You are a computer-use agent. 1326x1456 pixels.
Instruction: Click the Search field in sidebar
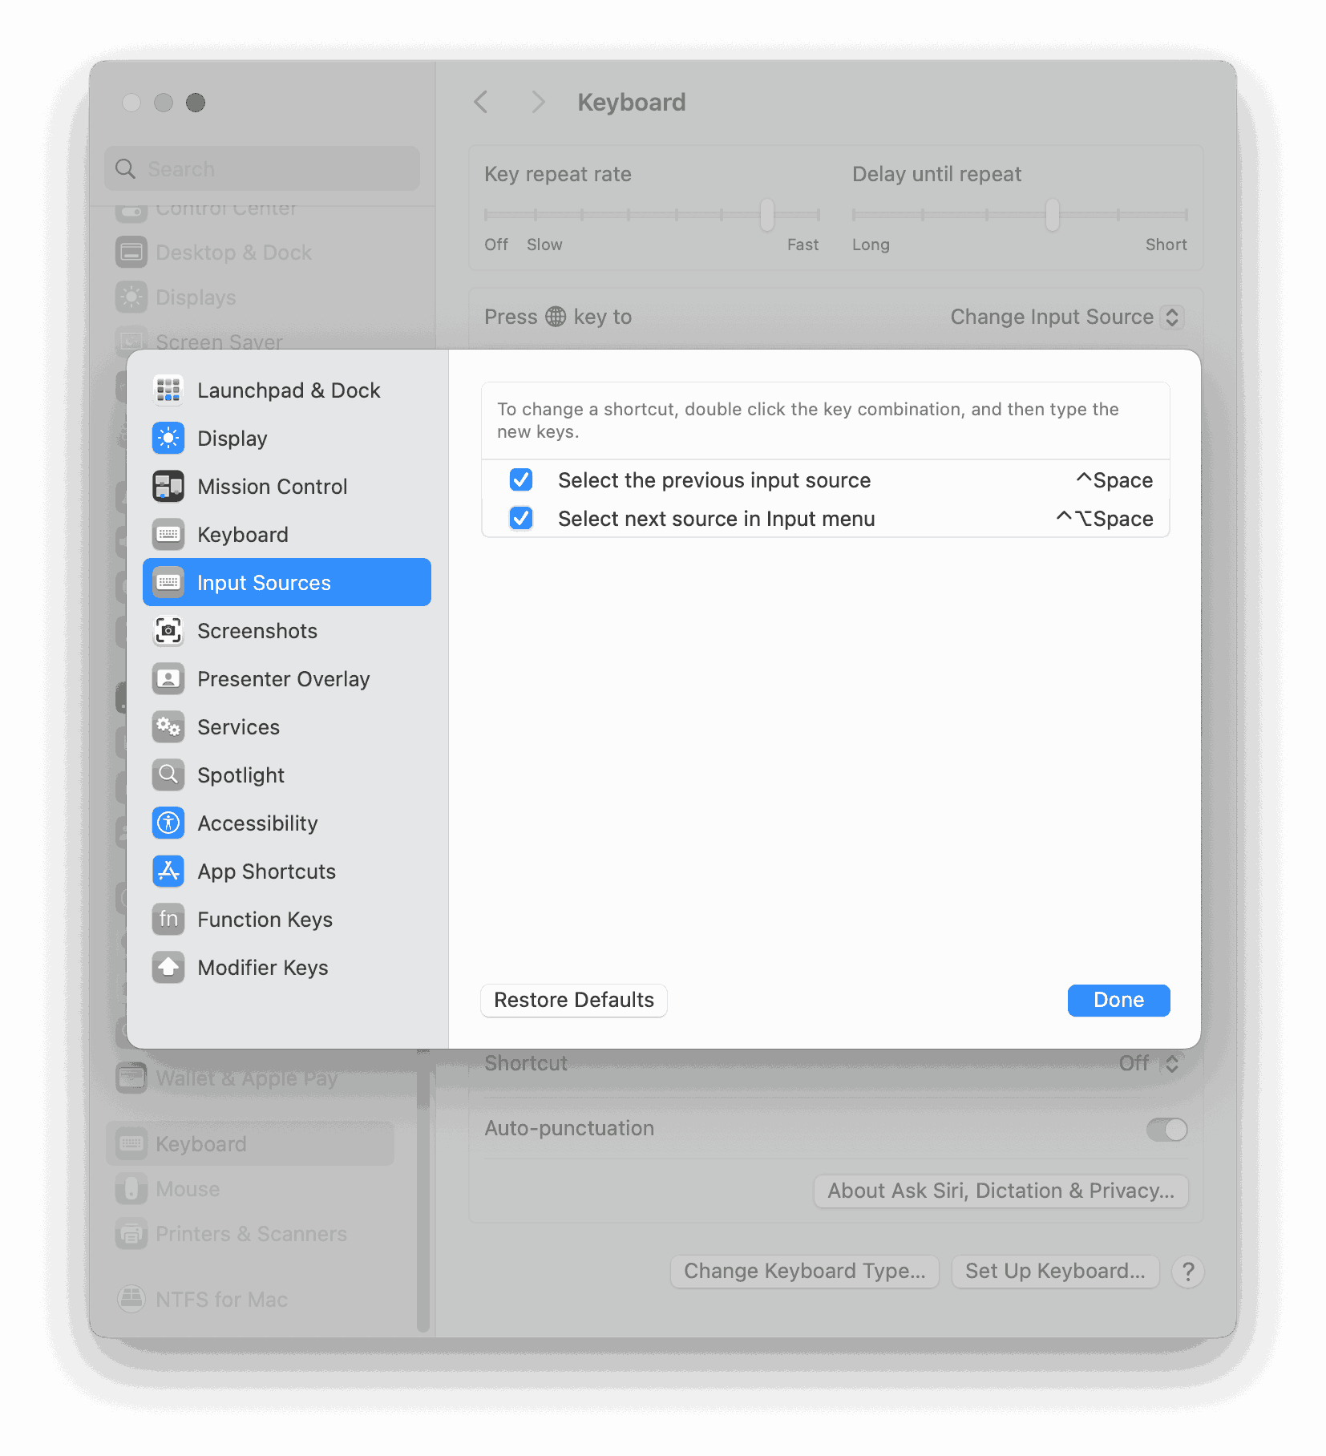(x=262, y=169)
